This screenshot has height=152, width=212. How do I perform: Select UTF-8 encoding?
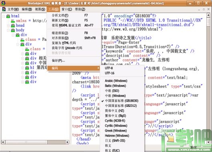point(122,68)
